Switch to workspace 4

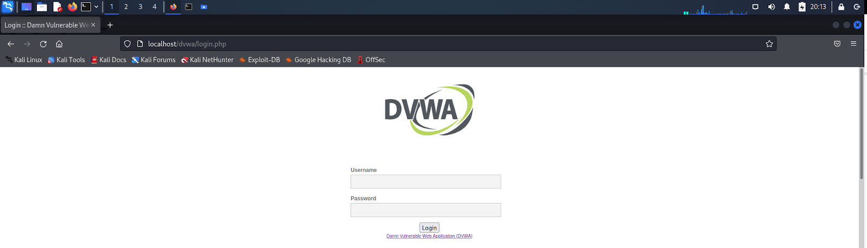(x=154, y=7)
